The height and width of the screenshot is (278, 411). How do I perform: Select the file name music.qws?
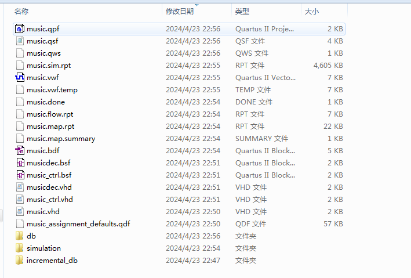point(44,53)
